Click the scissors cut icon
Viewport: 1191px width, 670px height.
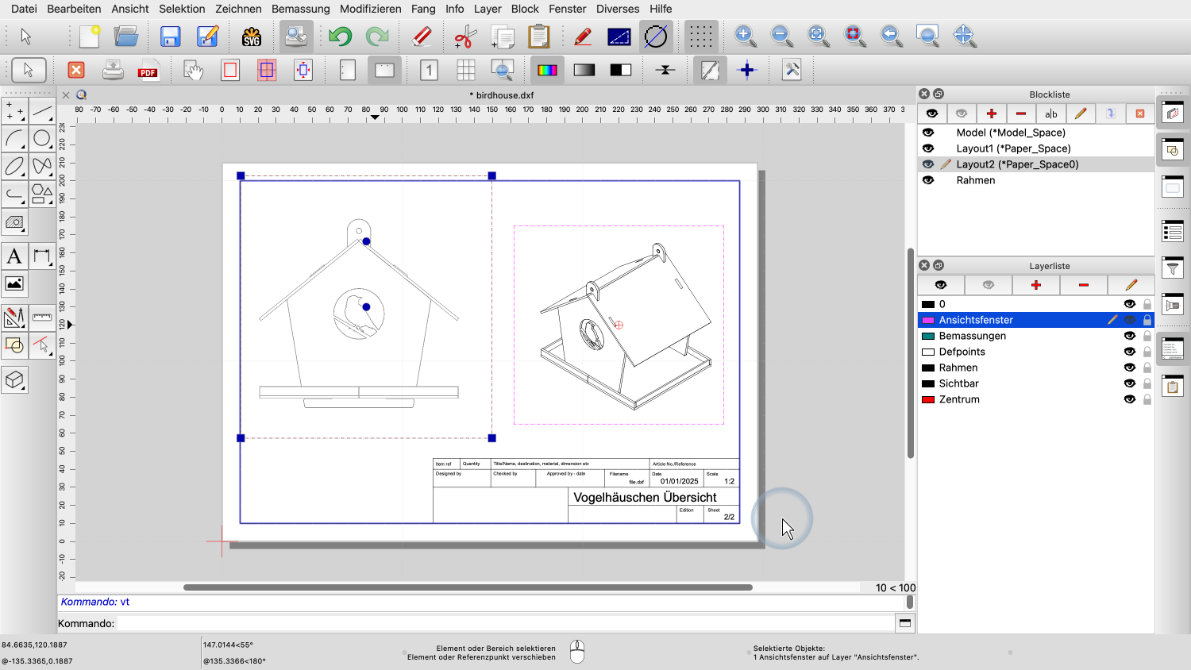(465, 37)
